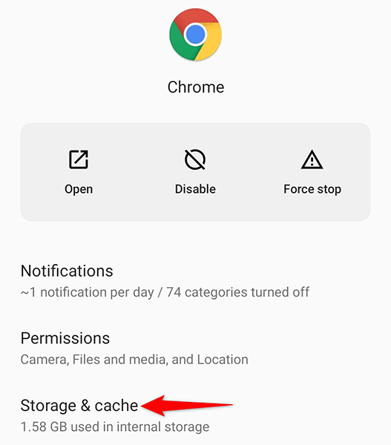This screenshot has width=391, height=445.
Task: Click the 1.58 GB used in internal storage text
Action: coord(115,426)
